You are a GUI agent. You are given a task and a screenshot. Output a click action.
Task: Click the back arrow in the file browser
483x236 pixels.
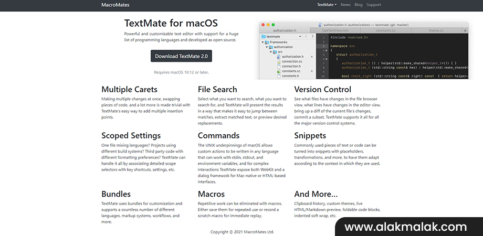pos(306,36)
